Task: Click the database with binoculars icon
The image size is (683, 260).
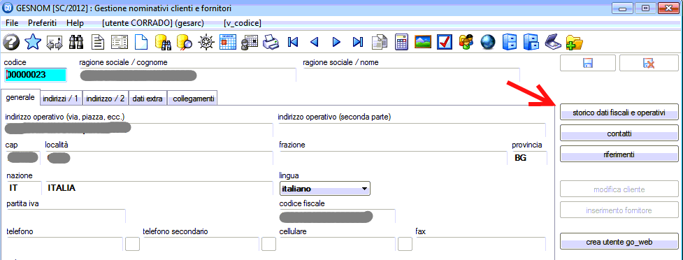Action: (164, 42)
